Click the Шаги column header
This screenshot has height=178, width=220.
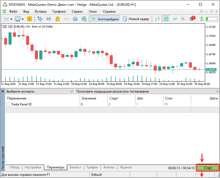[x=205, y=98]
